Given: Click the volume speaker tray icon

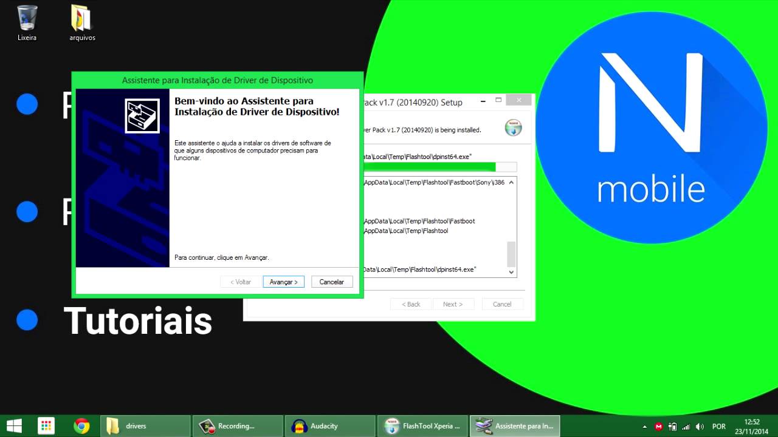Looking at the screenshot, I should click(700, 427).
